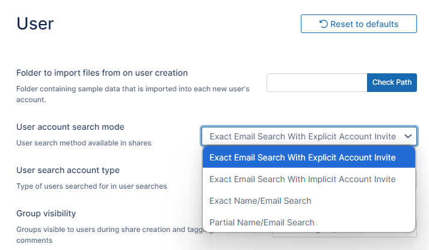This screenshot has height=250, width=429.
Task: Click the Group visibility label
Action: pos(46,213)
